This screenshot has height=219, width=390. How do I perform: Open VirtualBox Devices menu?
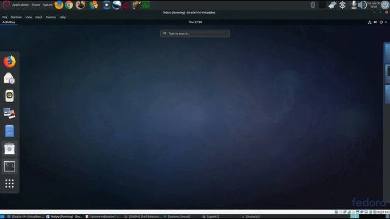(51, 17)
